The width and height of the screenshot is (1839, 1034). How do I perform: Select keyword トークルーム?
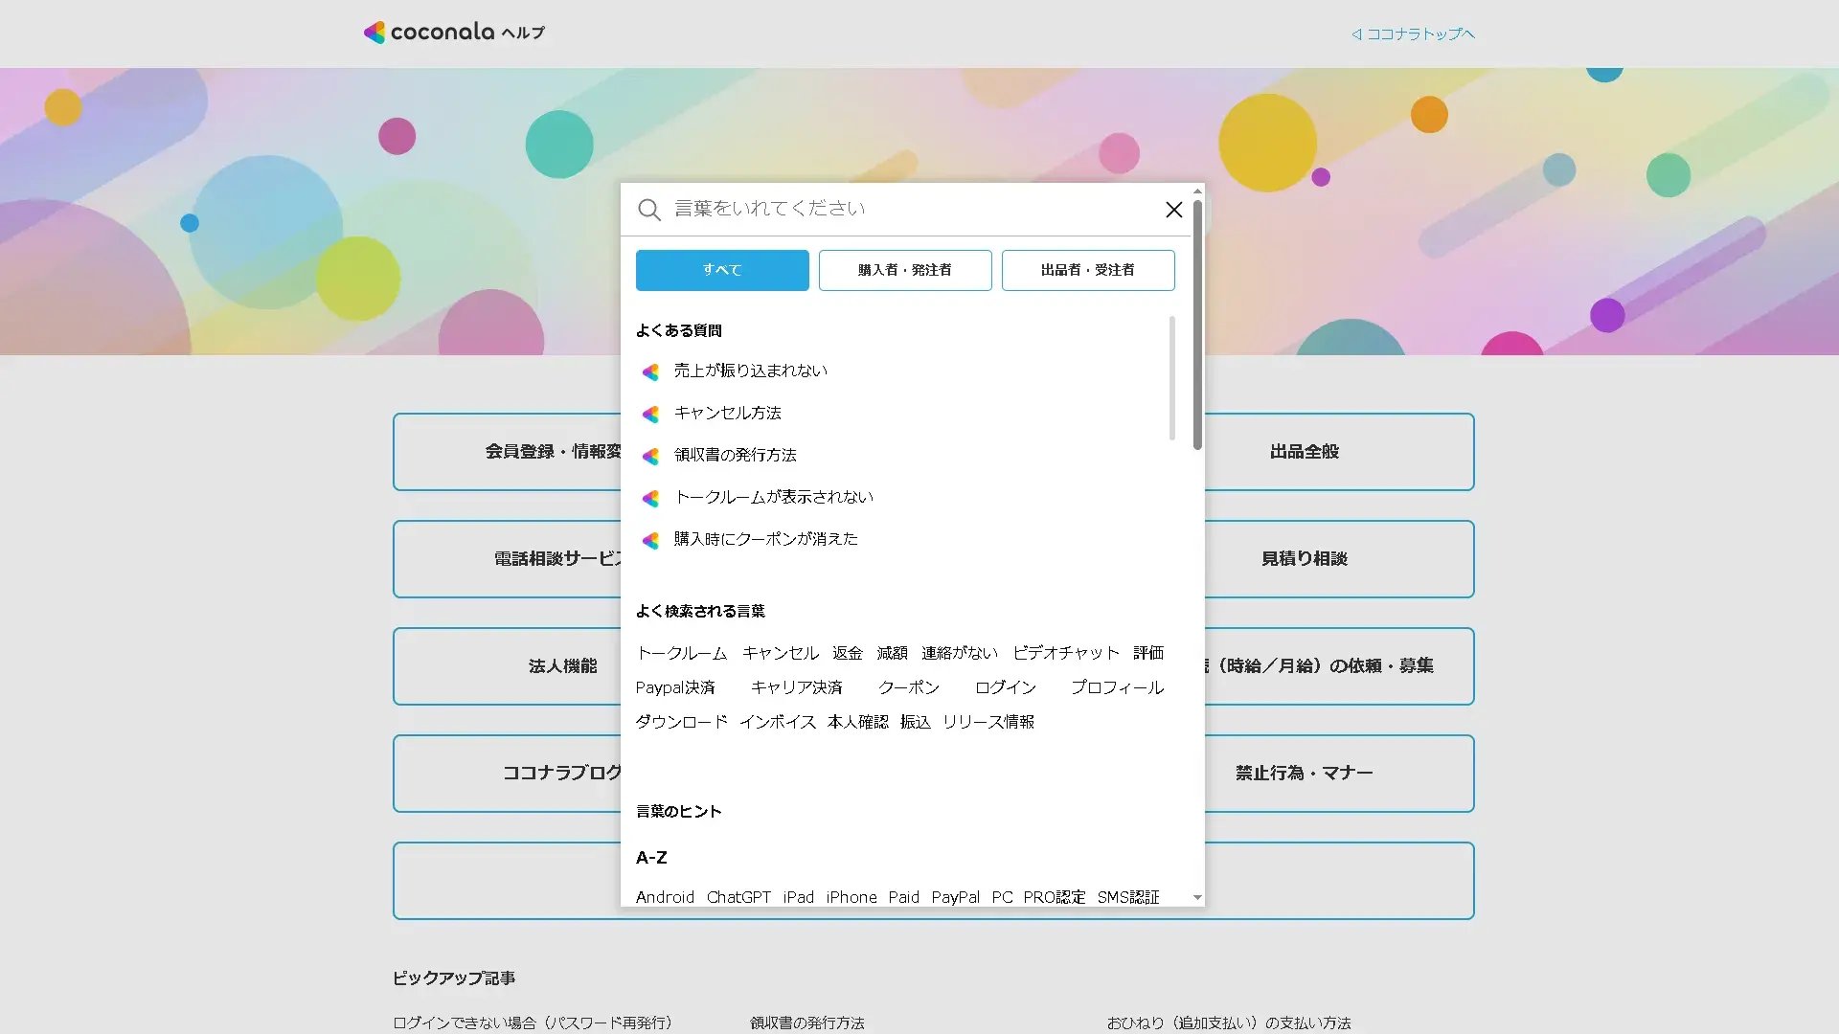pos(681,653)
